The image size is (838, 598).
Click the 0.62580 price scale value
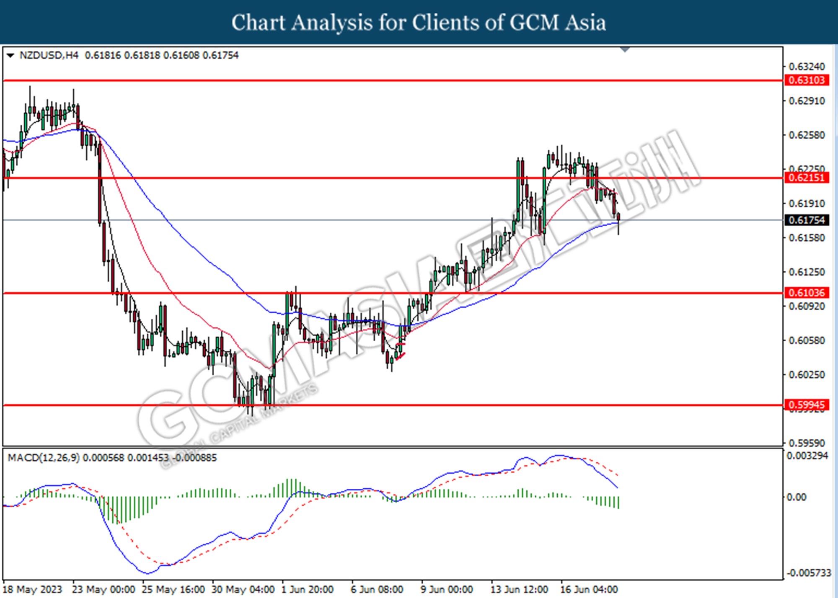[807, 135]
